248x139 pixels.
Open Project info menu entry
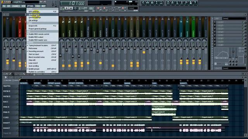coord(42,26)
